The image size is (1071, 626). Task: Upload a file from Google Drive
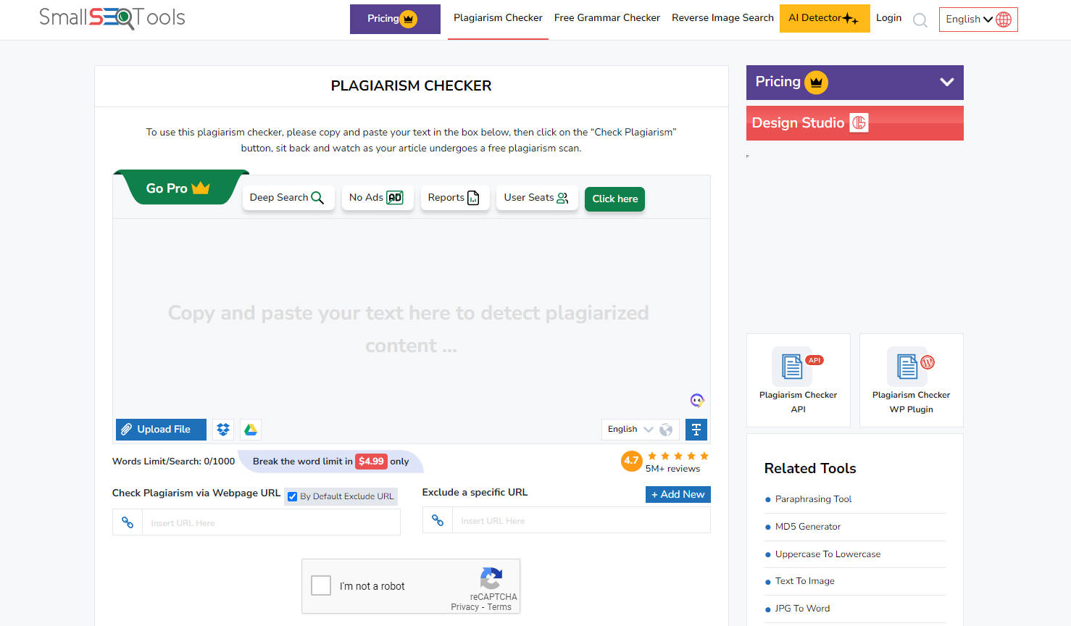coord(250,429)
